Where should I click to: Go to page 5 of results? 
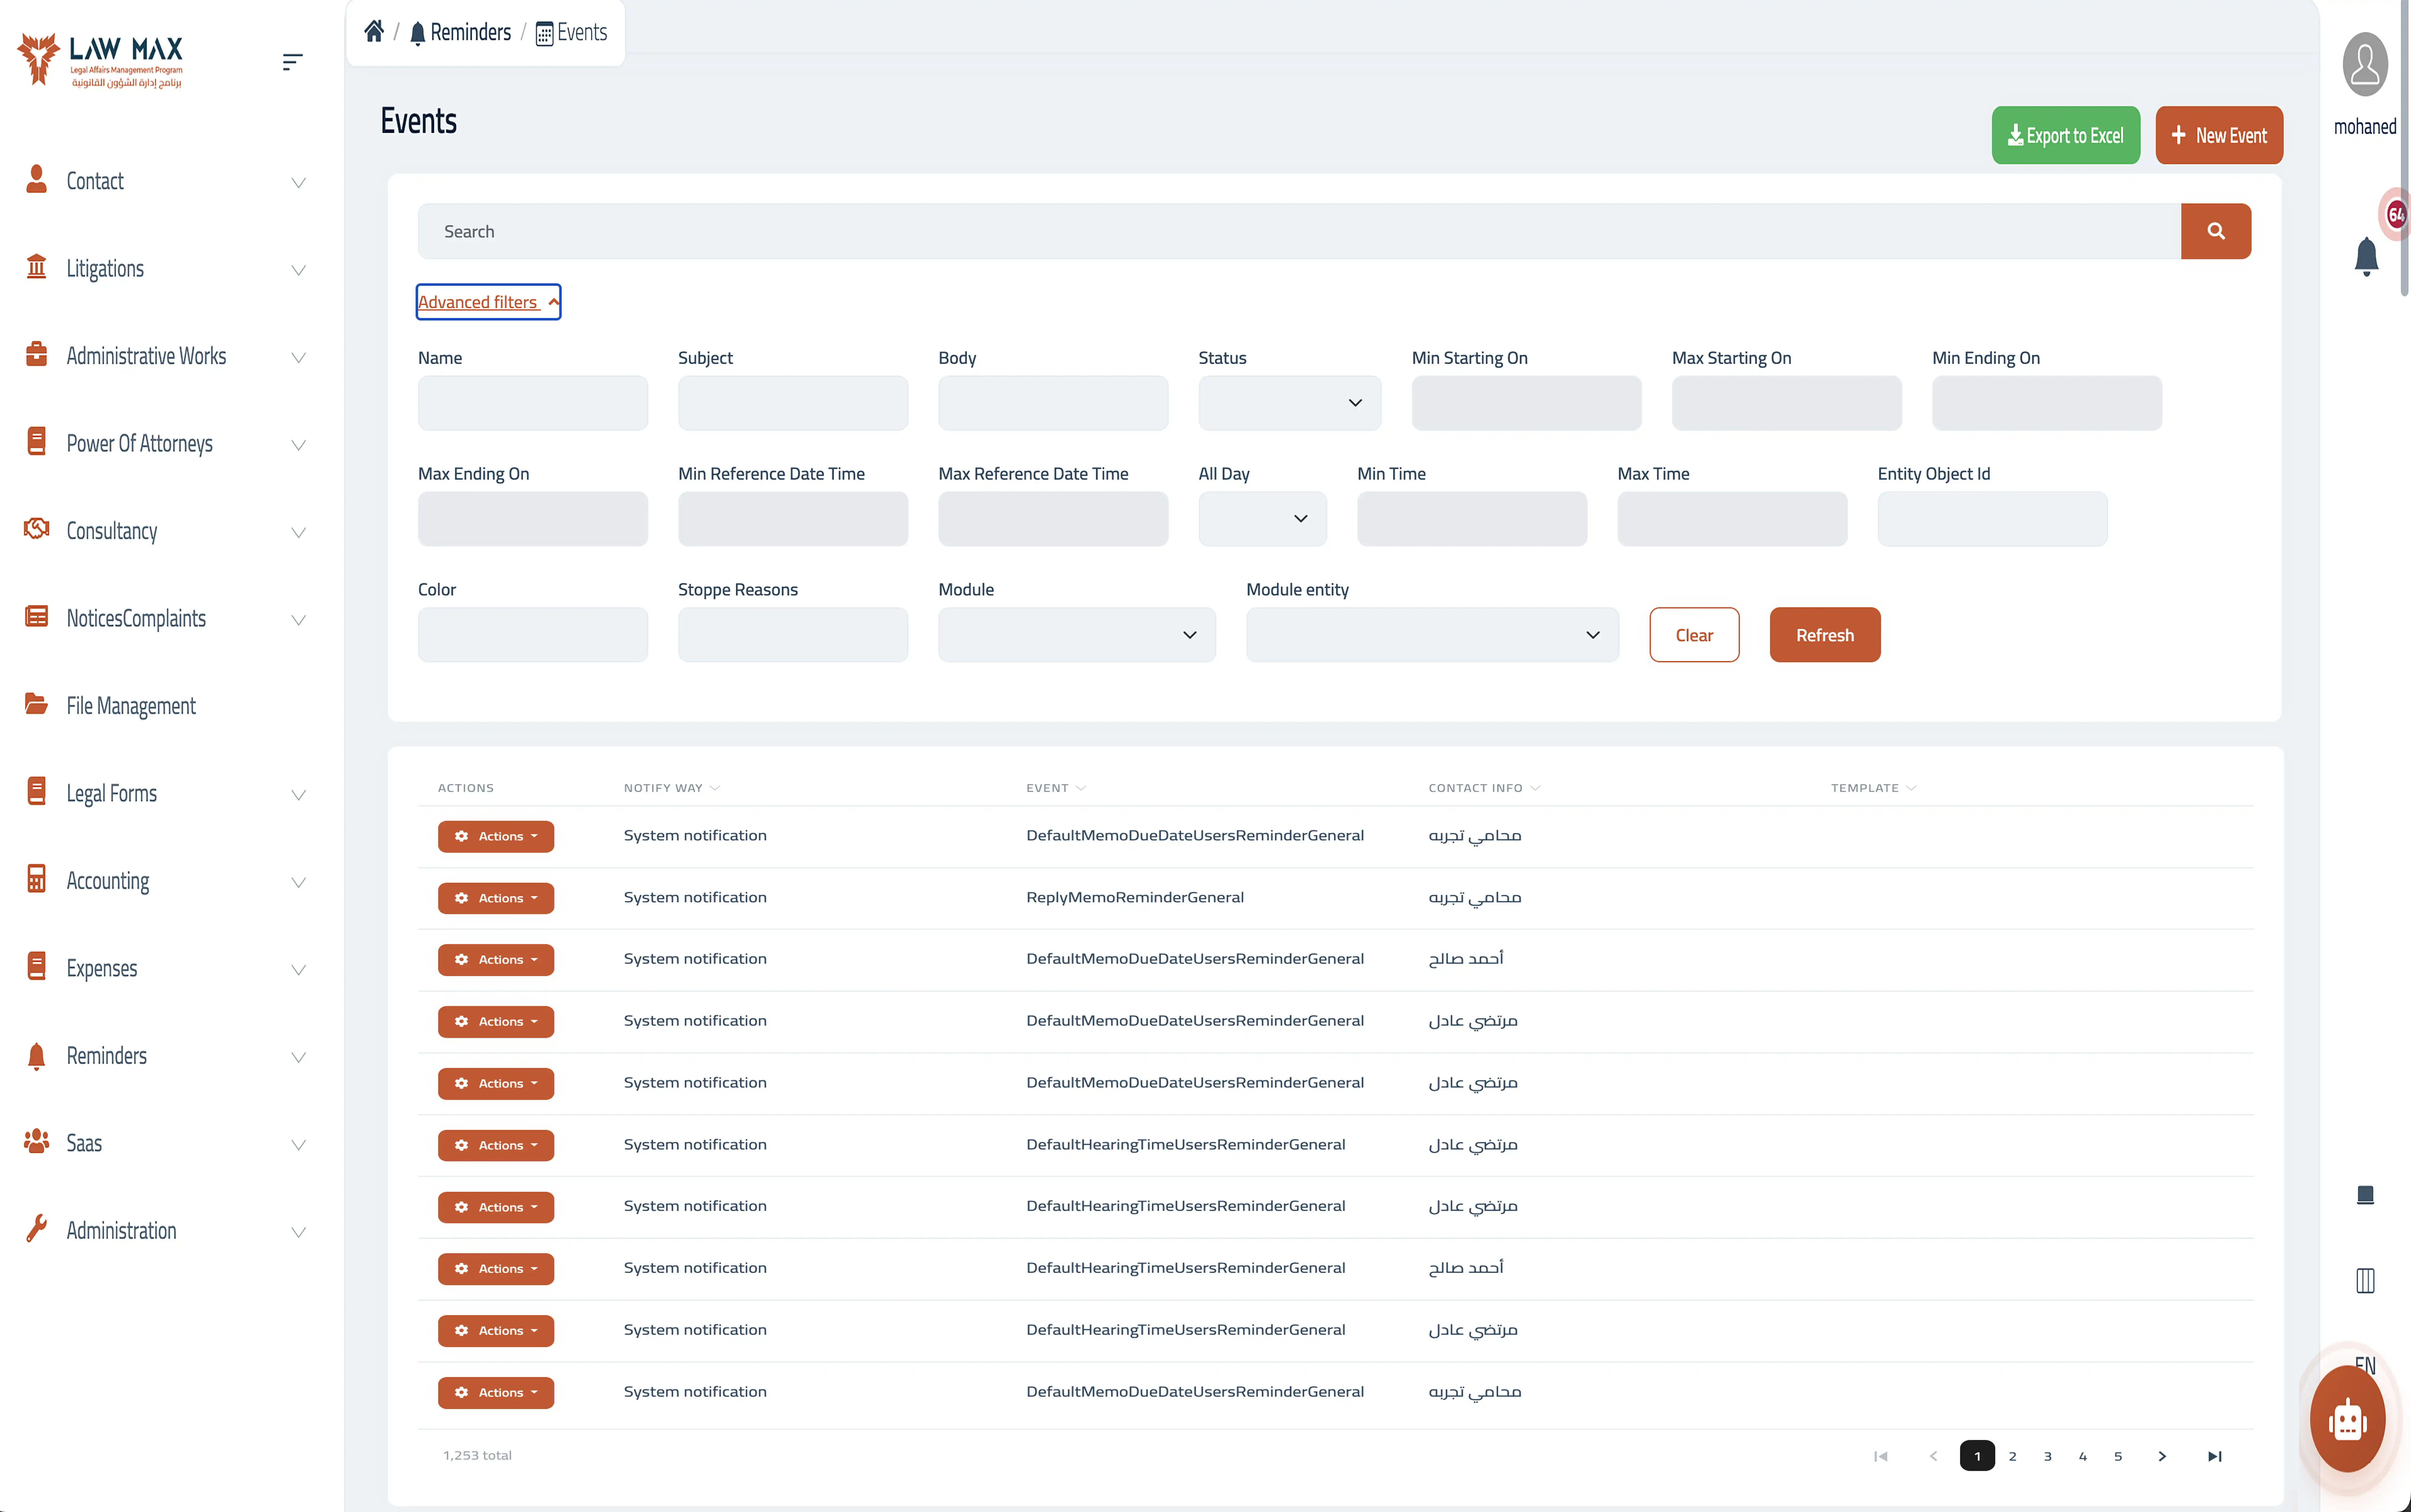coord(2118,1456)
